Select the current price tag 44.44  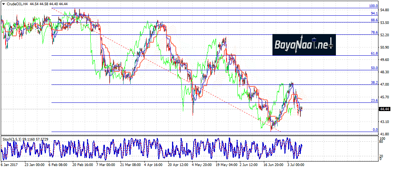[384, 109]
